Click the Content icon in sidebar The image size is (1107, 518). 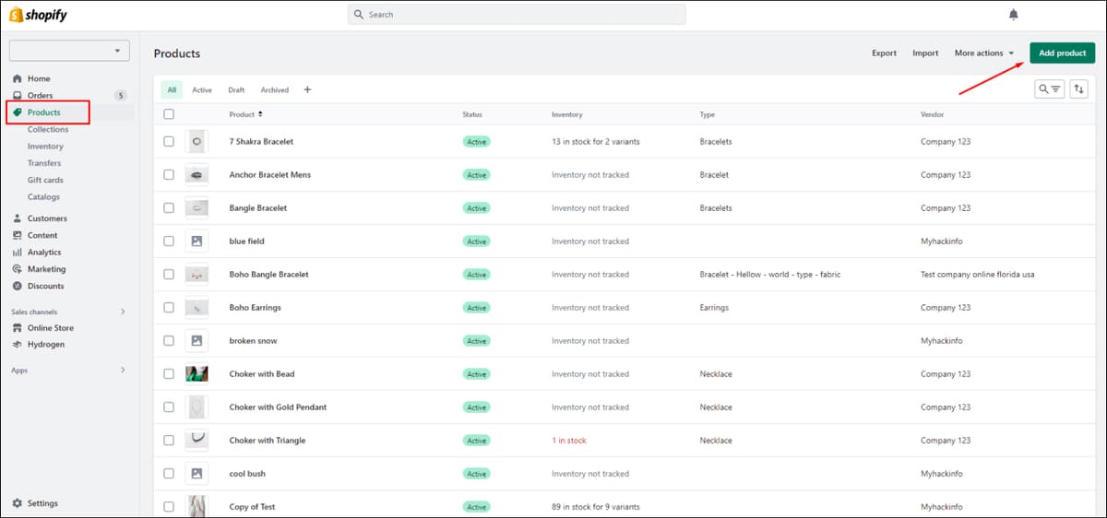click(17, 235)
